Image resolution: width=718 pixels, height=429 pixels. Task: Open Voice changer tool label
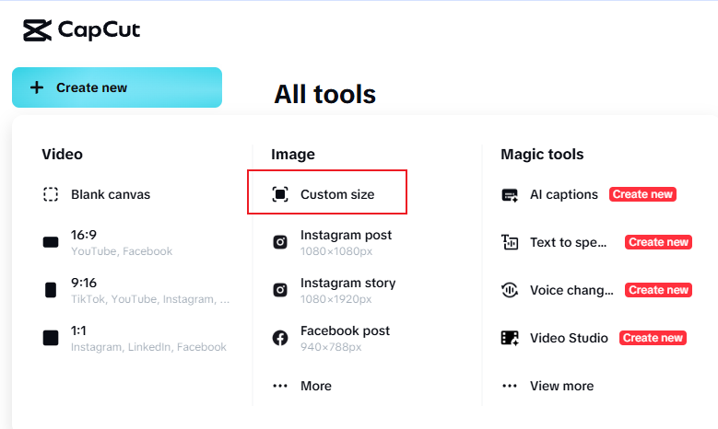pos(571,290)
